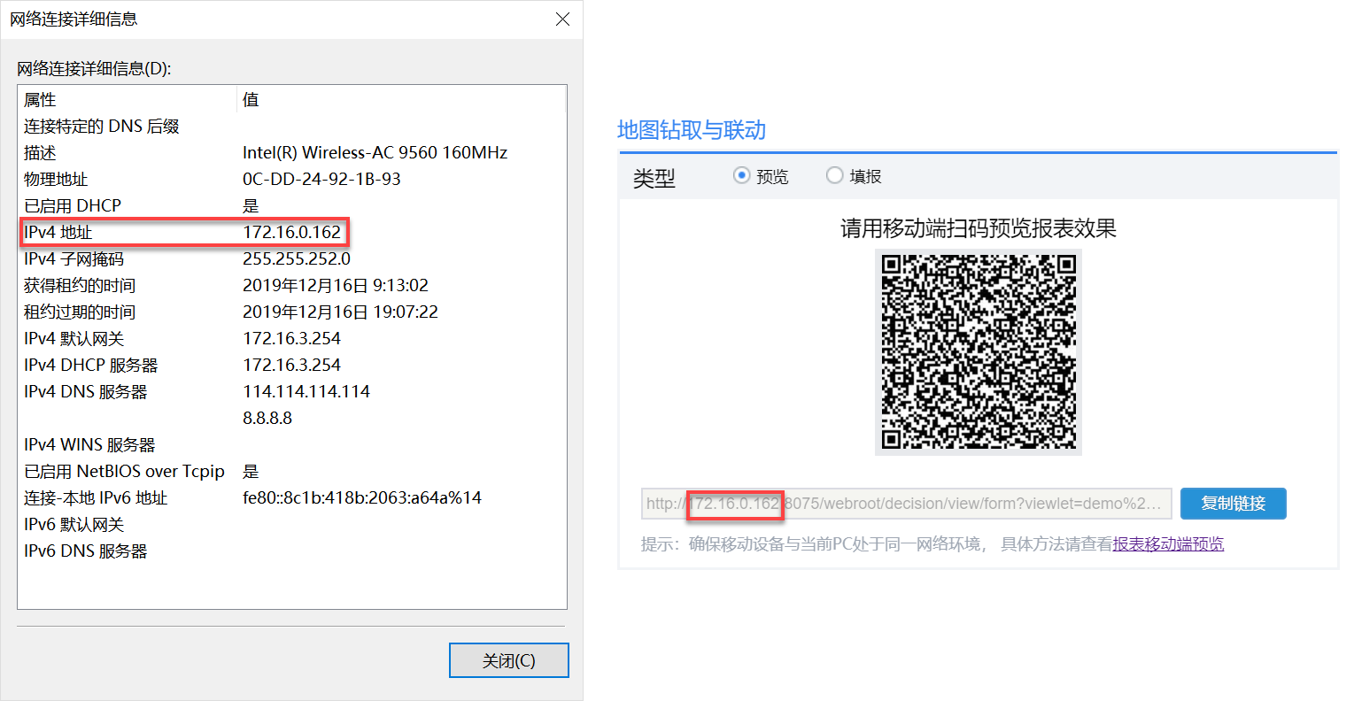This screenshot has width=1354, height=701.
Task: Click the subnet mask value 255.255.252.0
Action: 297,259
